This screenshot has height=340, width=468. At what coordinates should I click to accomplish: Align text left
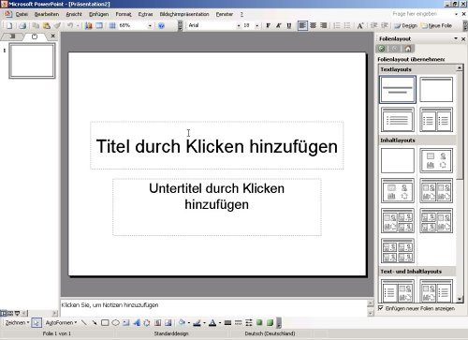point(302,25)
